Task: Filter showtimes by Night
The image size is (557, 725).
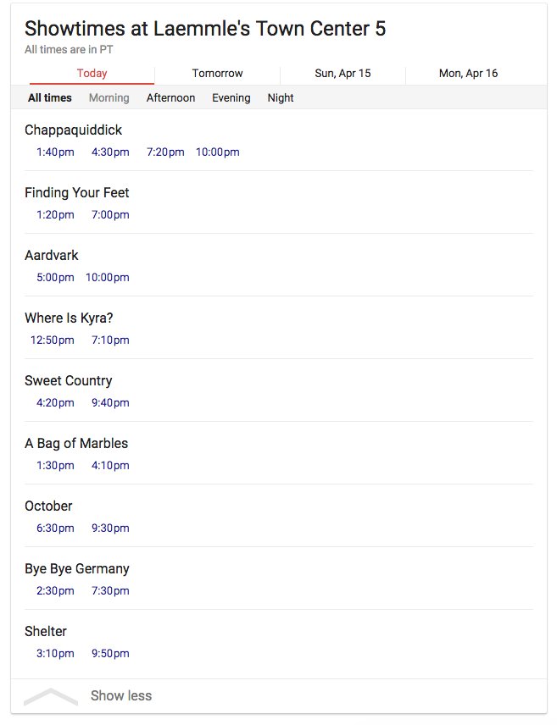Action: [x=280, y=98]
